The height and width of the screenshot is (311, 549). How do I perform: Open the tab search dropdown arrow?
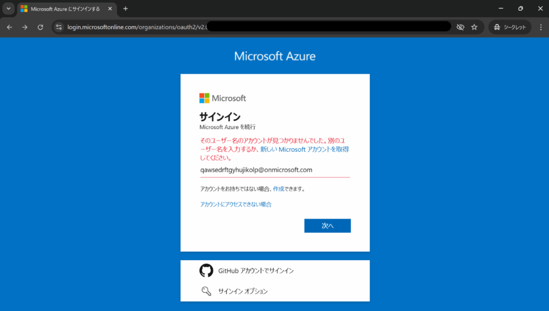pyautogui.click(x=9, y=9)
